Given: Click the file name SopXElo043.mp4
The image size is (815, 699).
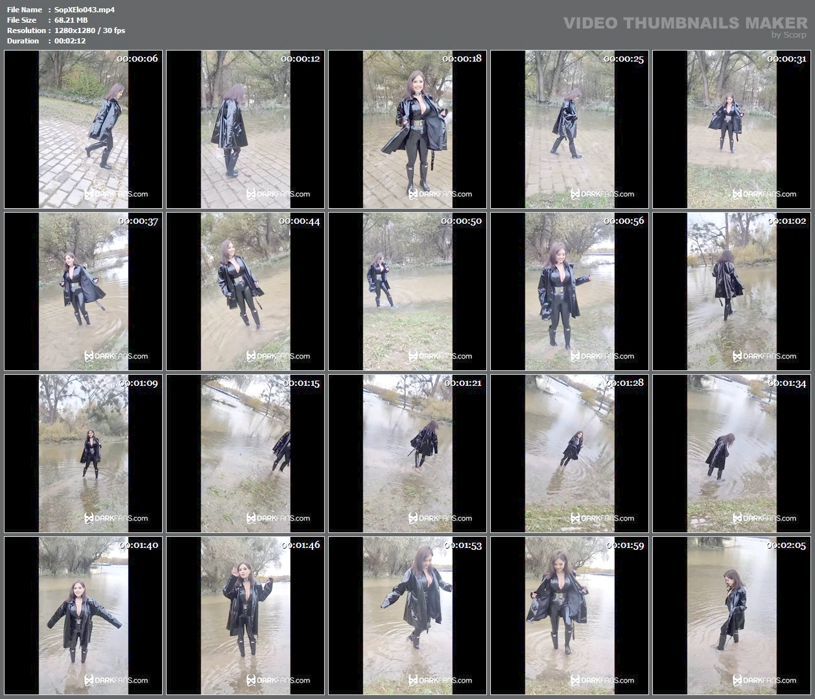Looking at the screenshot, I should [85, 10].
